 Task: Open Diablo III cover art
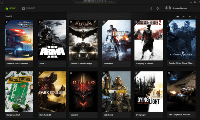pyautogui.click(x=83, y=91)
